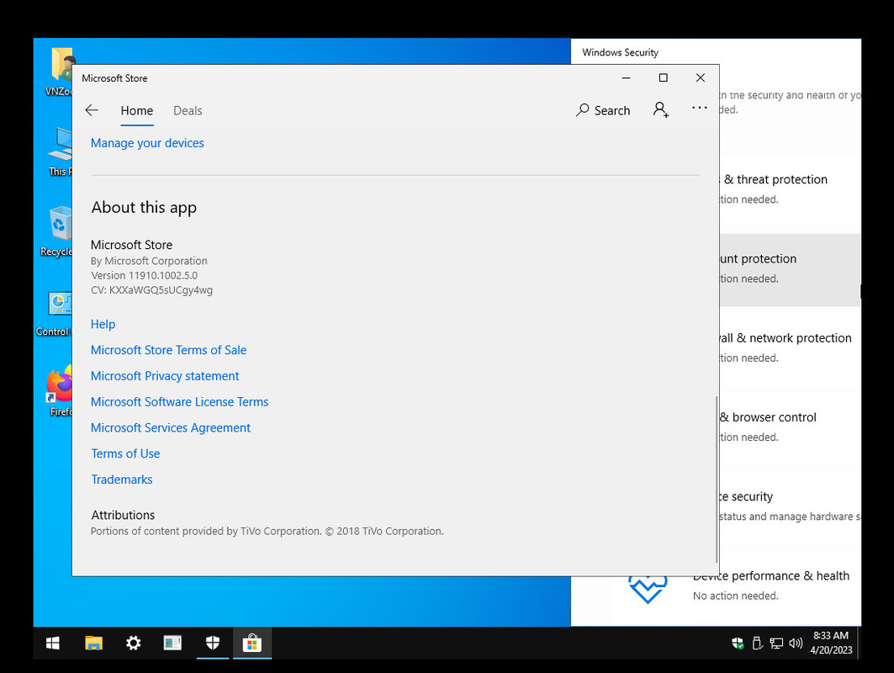Click the Show desktop taskbar strip

(859, 644)
